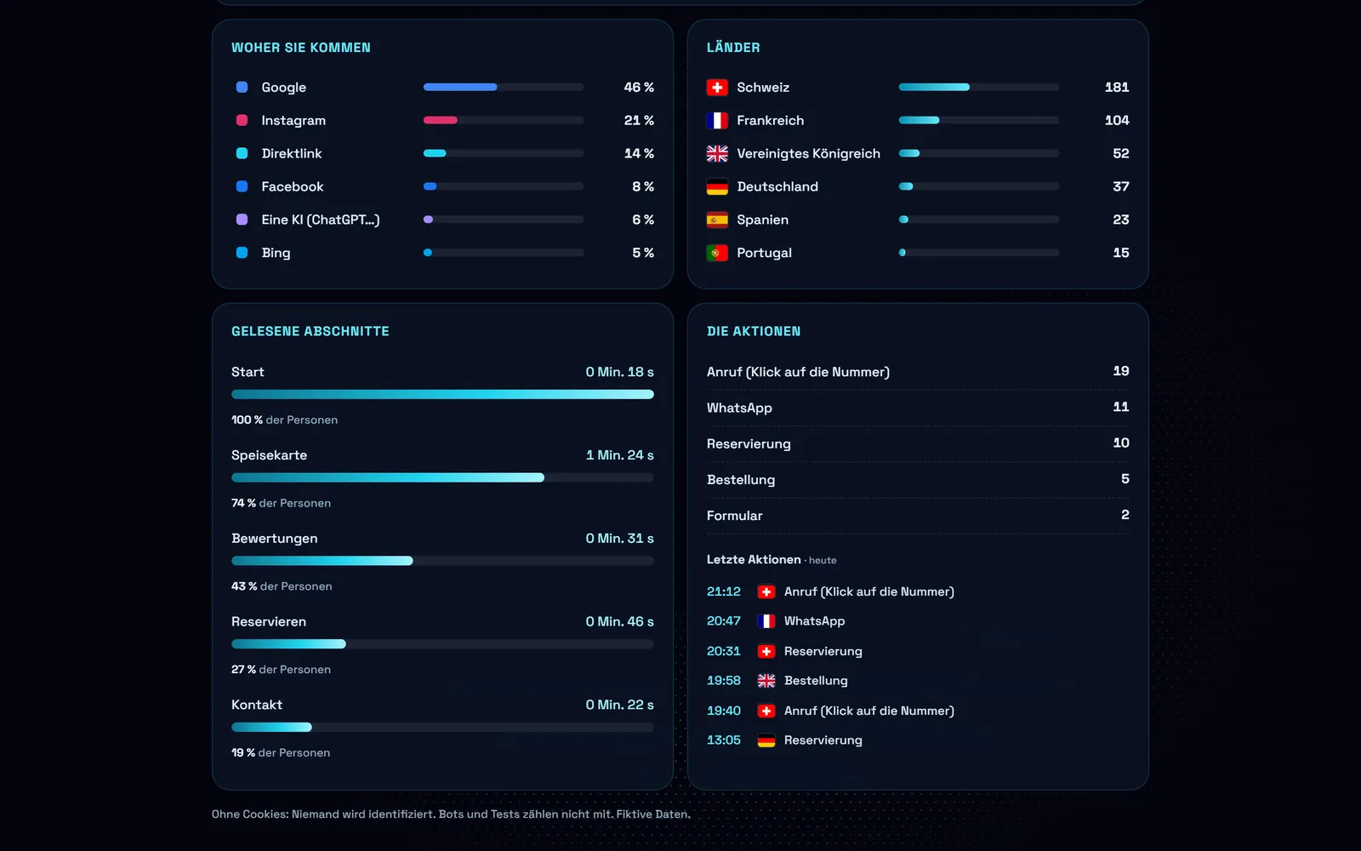Click the French flag on the 20:47 WhatsApp action
This screenshot has width=1361, height=851.
(x=766, y=622)
